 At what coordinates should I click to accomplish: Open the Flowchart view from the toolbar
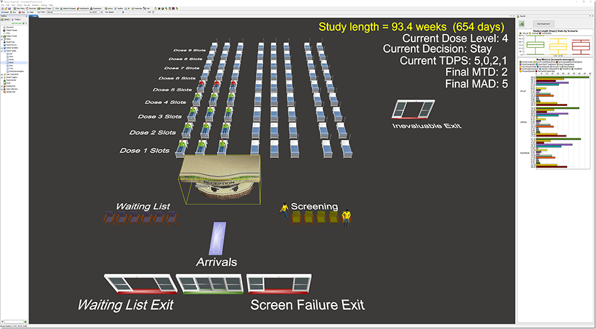(x=31, y=8)
